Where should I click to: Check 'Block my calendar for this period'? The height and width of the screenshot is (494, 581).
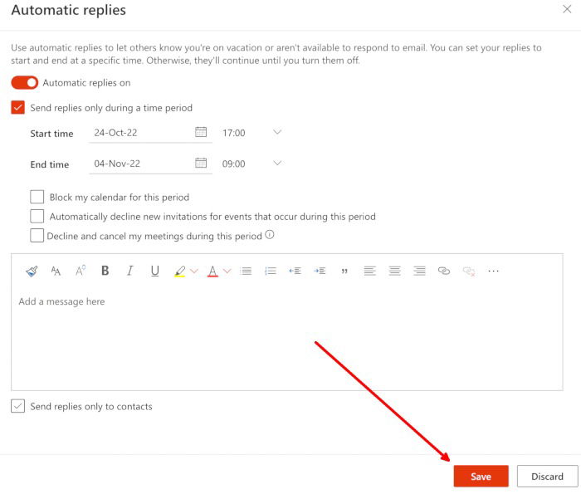[x=37, y=198]
